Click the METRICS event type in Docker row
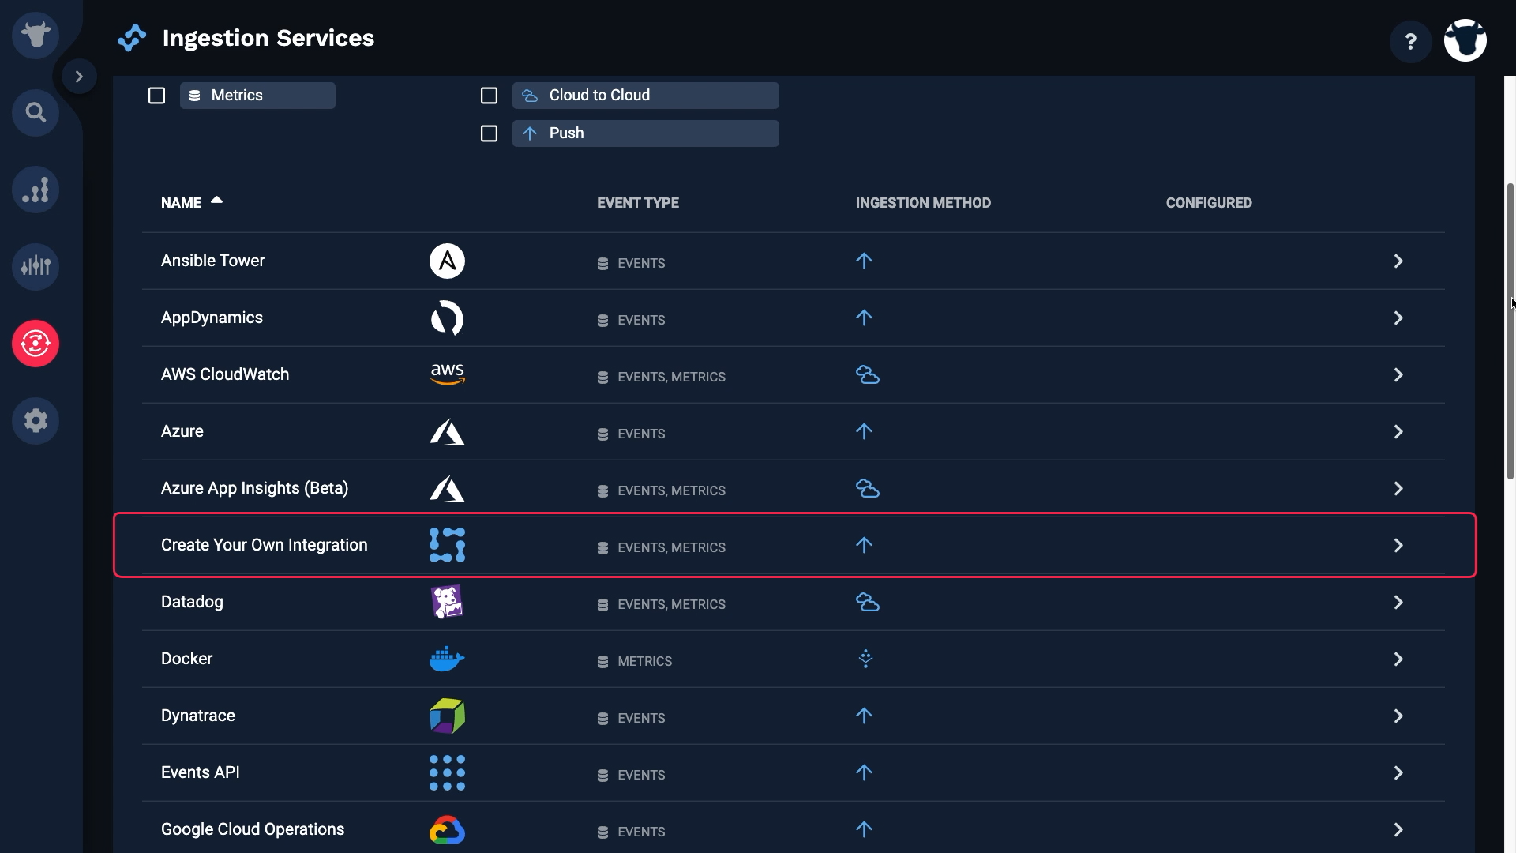Viewport: 1516px width, 853px height. pyautogui.click(x=644, y=661)
